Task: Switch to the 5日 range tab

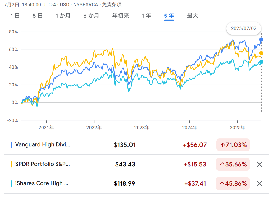Action: pyautogui.click(x=38, y=16)
